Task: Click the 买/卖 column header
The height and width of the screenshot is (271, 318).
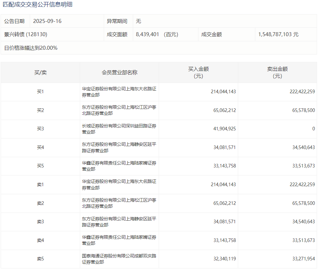Action: point(40,73)
